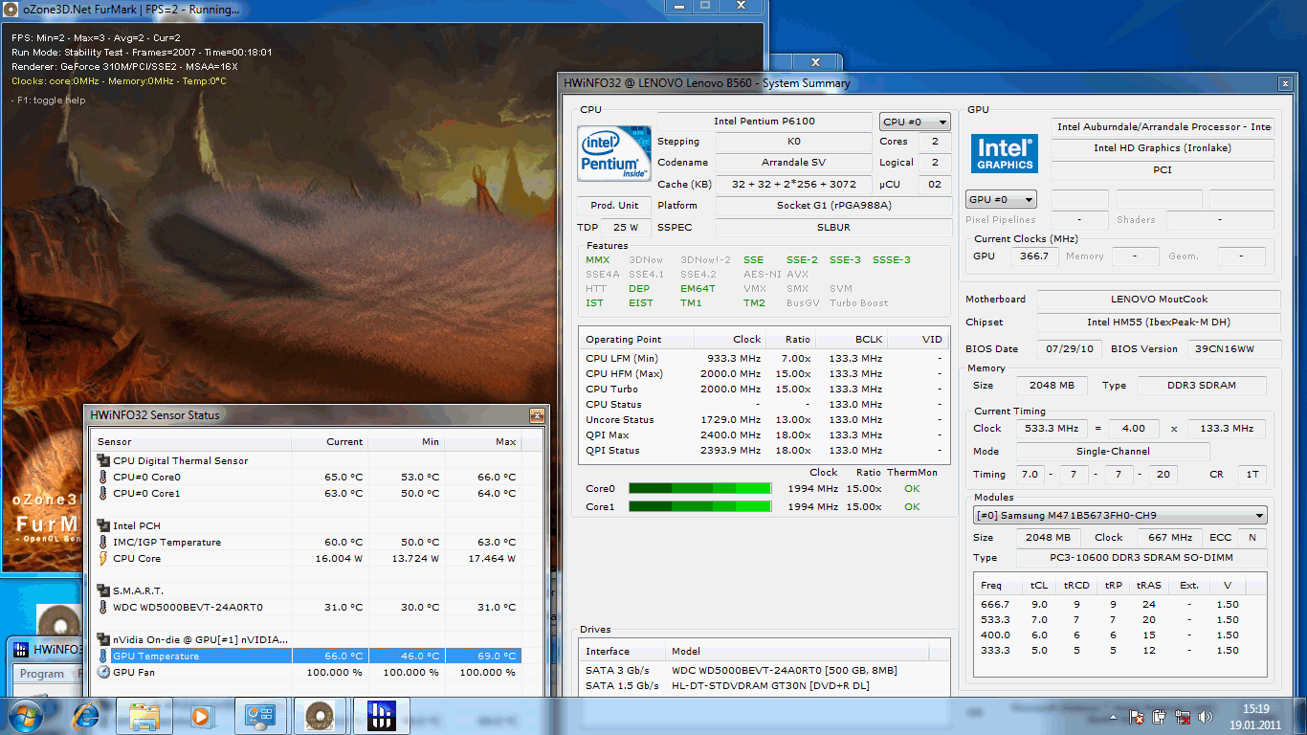Open the CPU #0 selector dropdown
The width and height of the screenshot is (1307, 735).
coord(915,122)
